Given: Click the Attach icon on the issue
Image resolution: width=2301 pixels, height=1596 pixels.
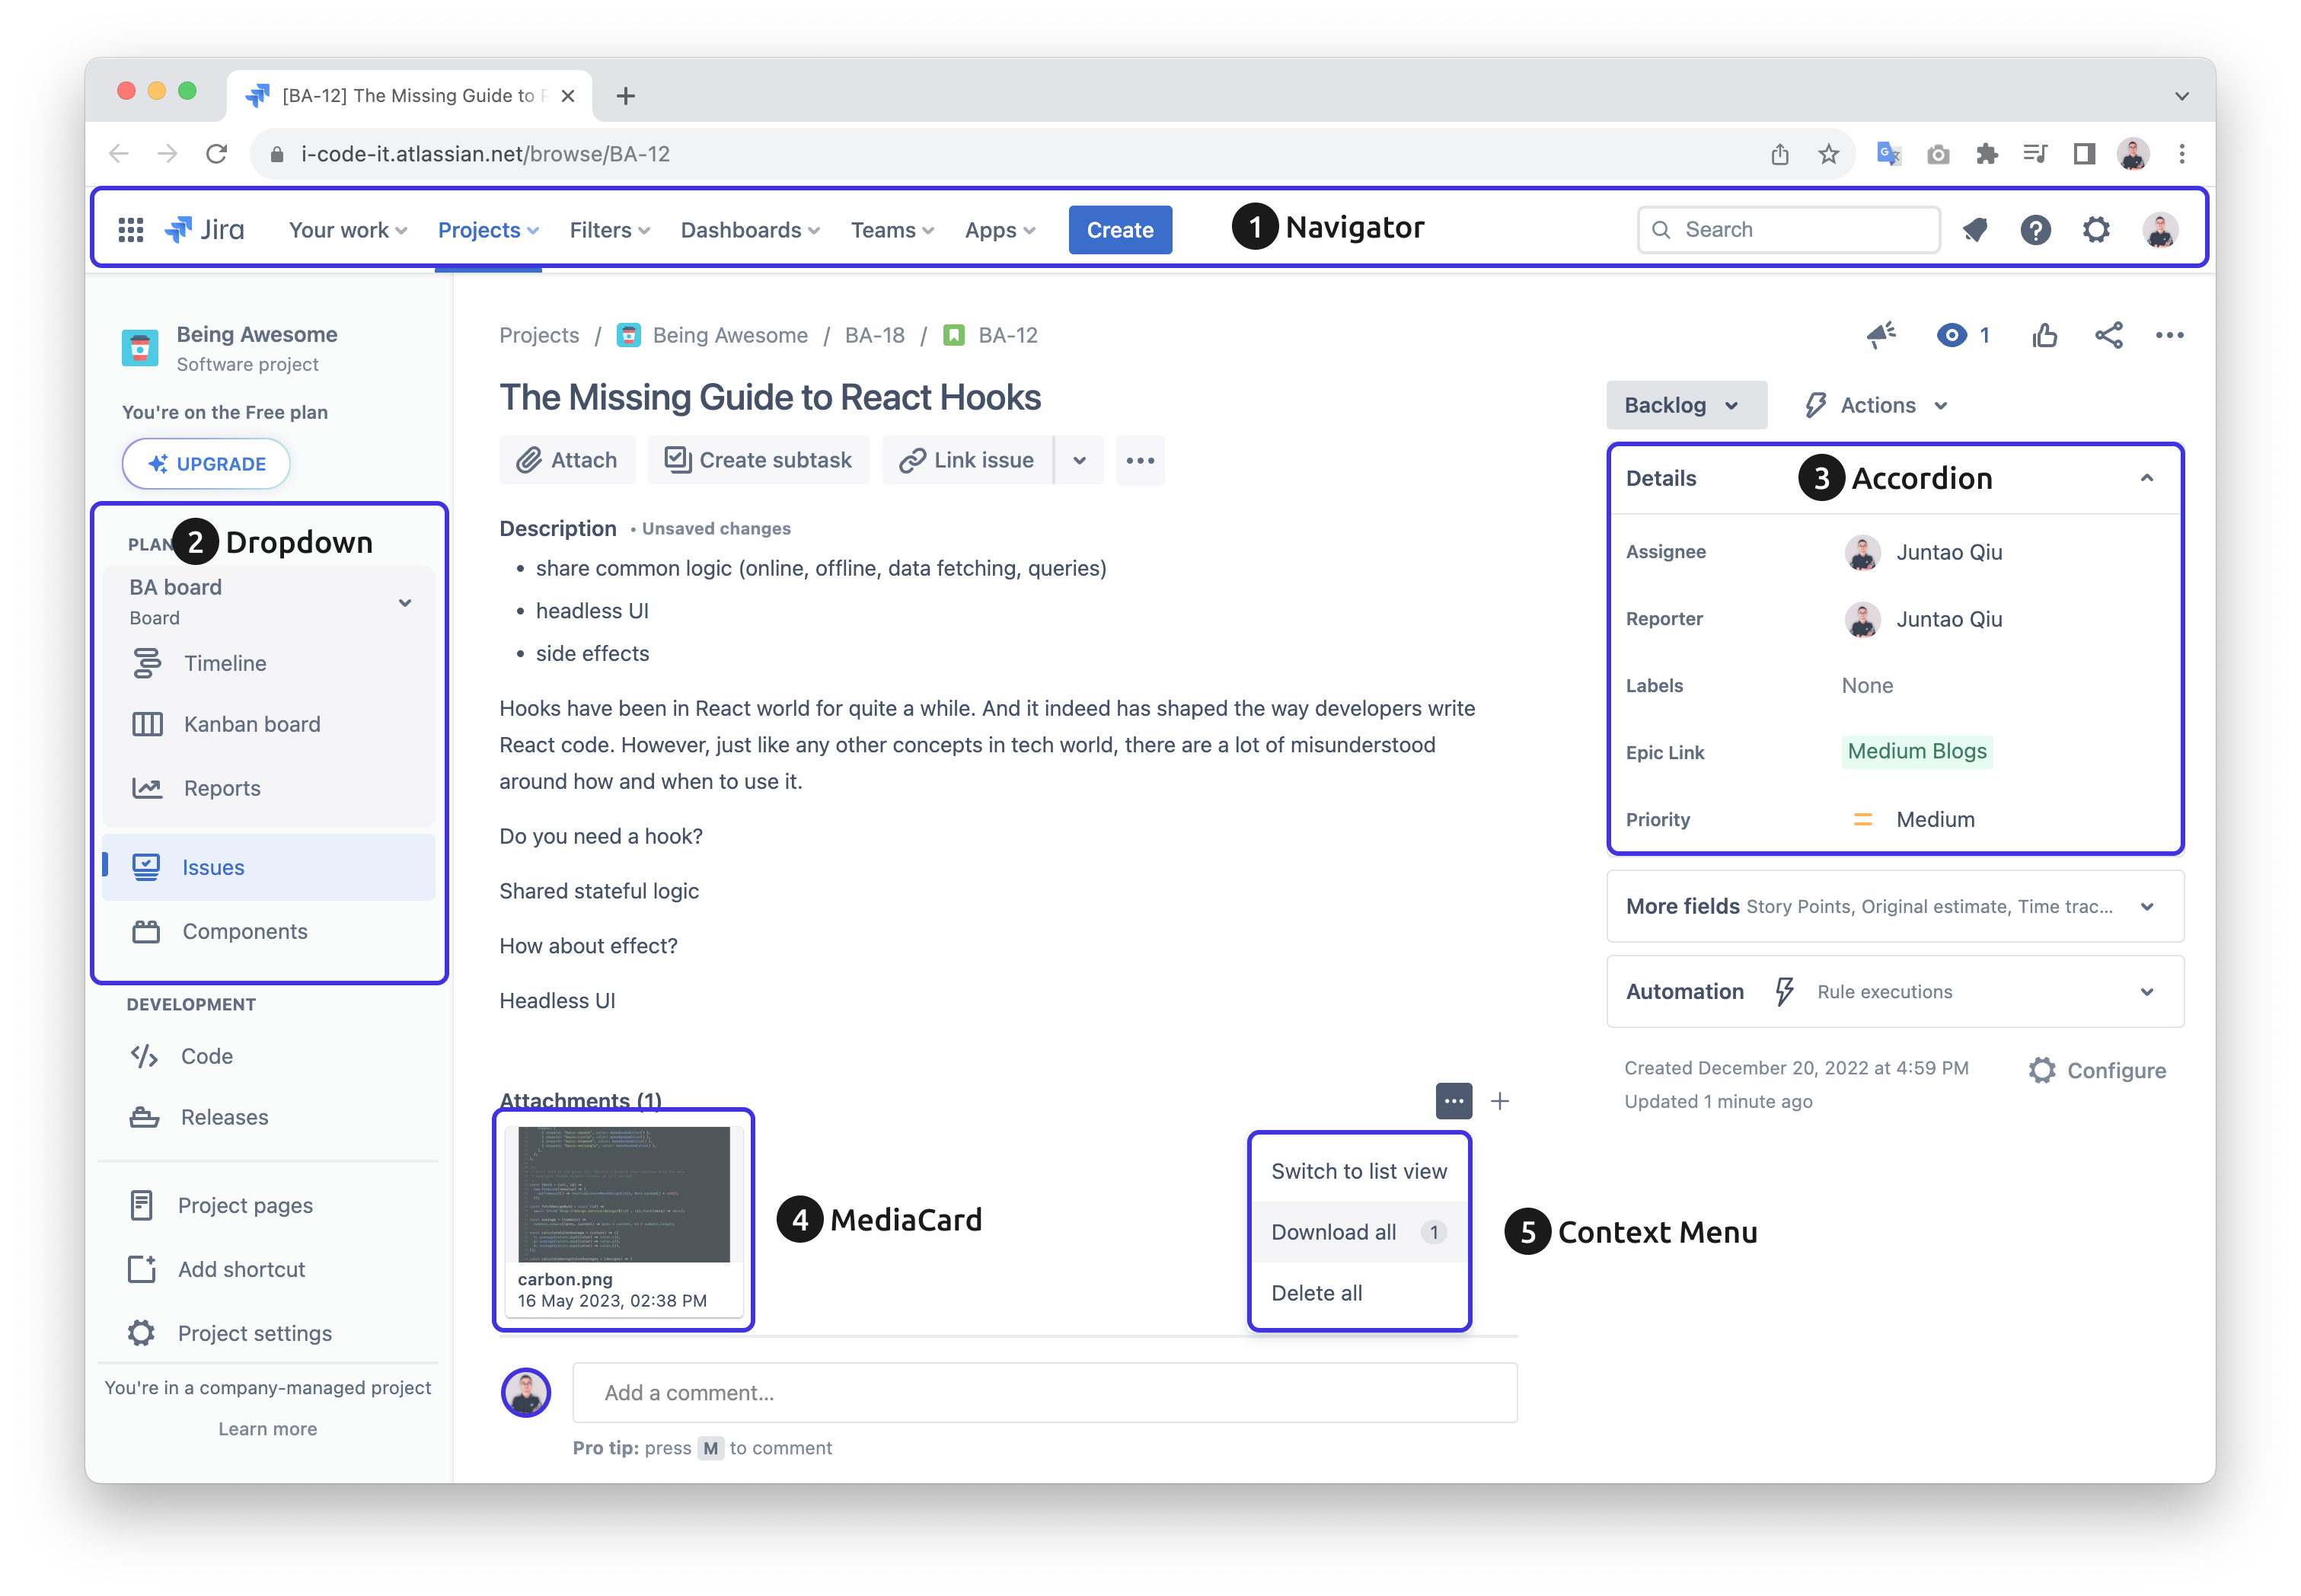Looking at the screenshot, I should coord(530,460).
